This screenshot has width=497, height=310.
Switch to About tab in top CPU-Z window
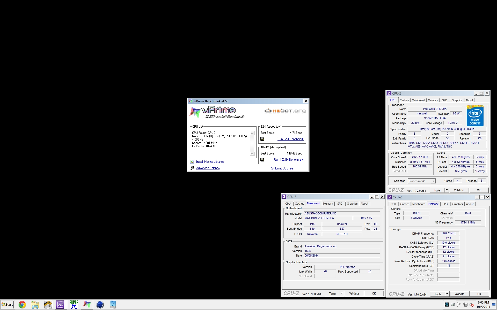[469, 100]
